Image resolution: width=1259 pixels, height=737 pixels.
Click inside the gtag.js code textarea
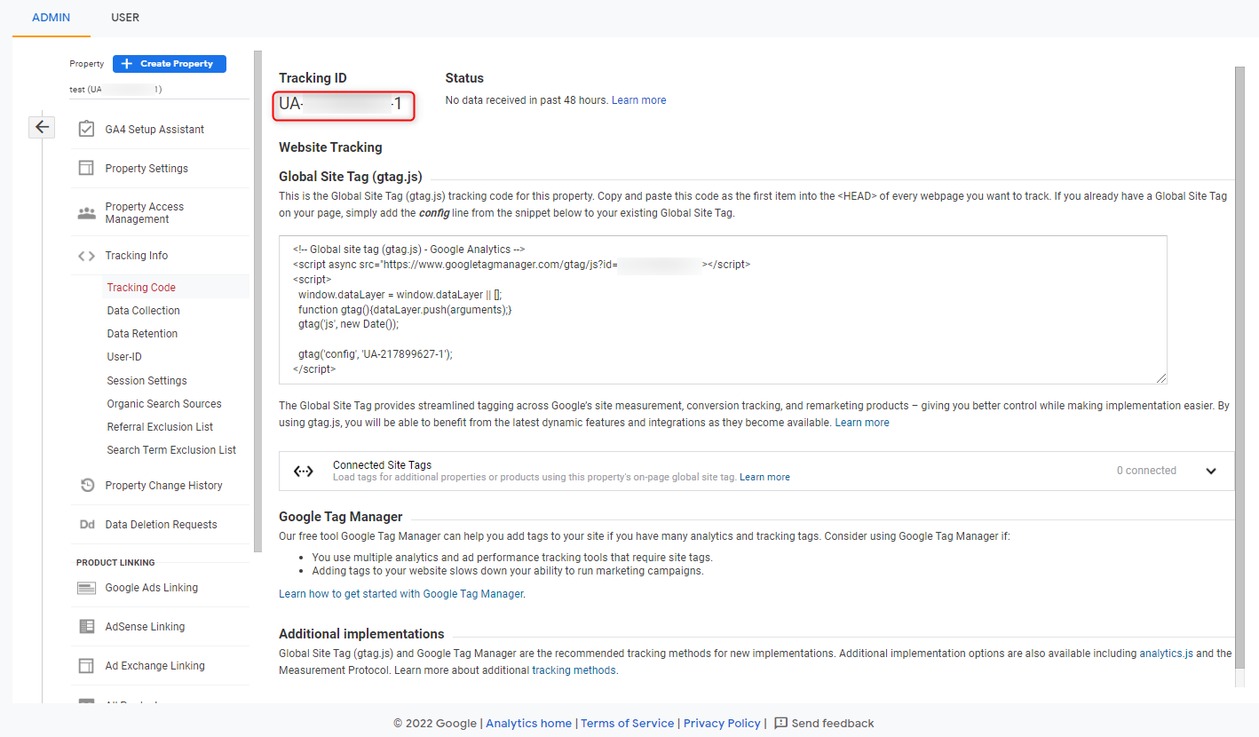click(x=723, y=310)
